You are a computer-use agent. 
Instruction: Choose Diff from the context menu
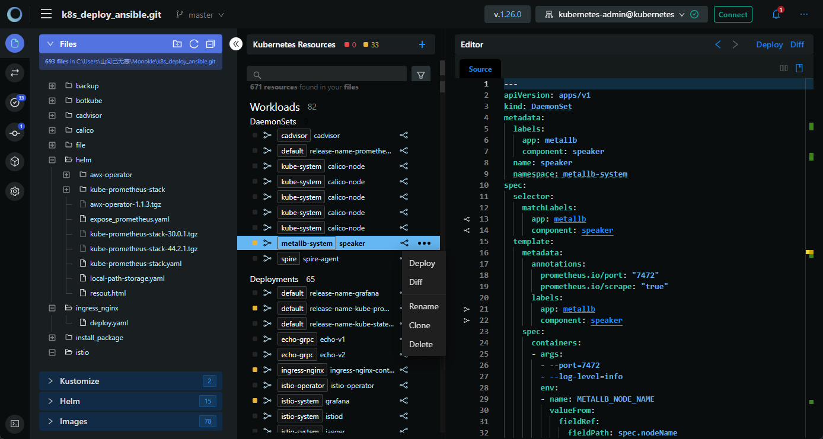coord(423,282)
